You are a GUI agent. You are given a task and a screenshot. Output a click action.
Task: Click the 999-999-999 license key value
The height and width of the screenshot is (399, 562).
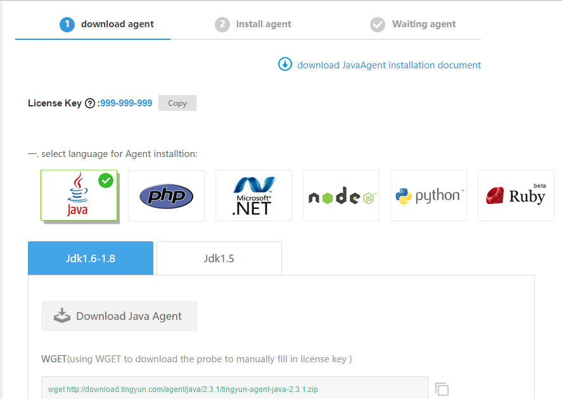tap(126, 103)
